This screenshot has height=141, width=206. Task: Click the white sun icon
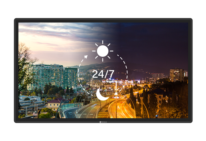tap(102, 51)
